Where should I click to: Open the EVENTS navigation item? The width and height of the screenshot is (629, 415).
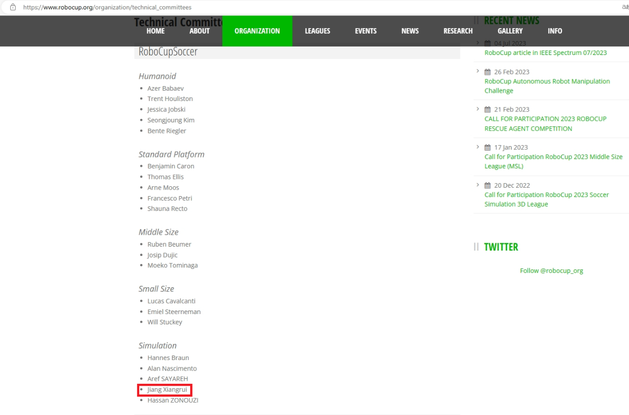366,31
